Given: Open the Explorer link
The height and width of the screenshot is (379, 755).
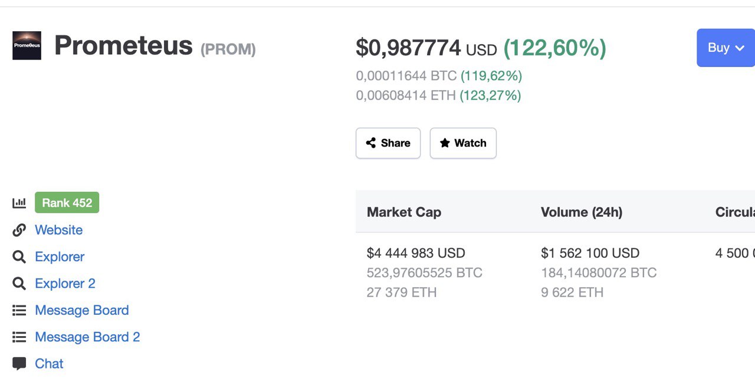Looking at the screenshot, I should click(60, 257).
